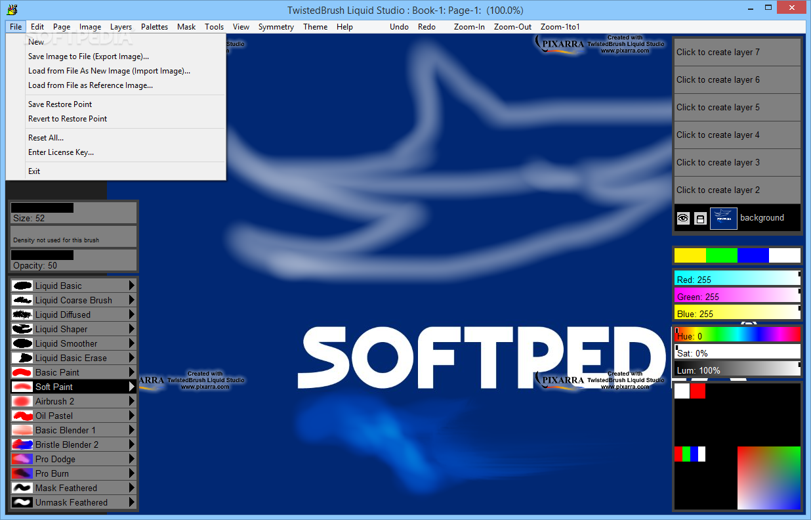Click the Redo button

(x=426, y=27)
